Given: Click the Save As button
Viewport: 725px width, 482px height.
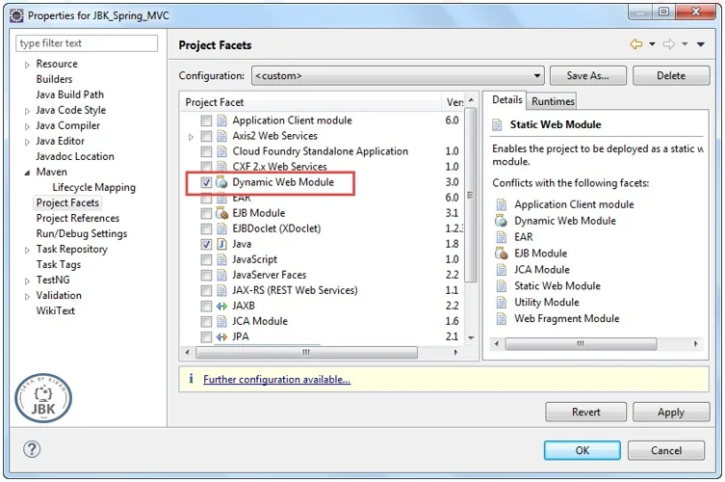Looking at the screenshot, I should 587,75.
